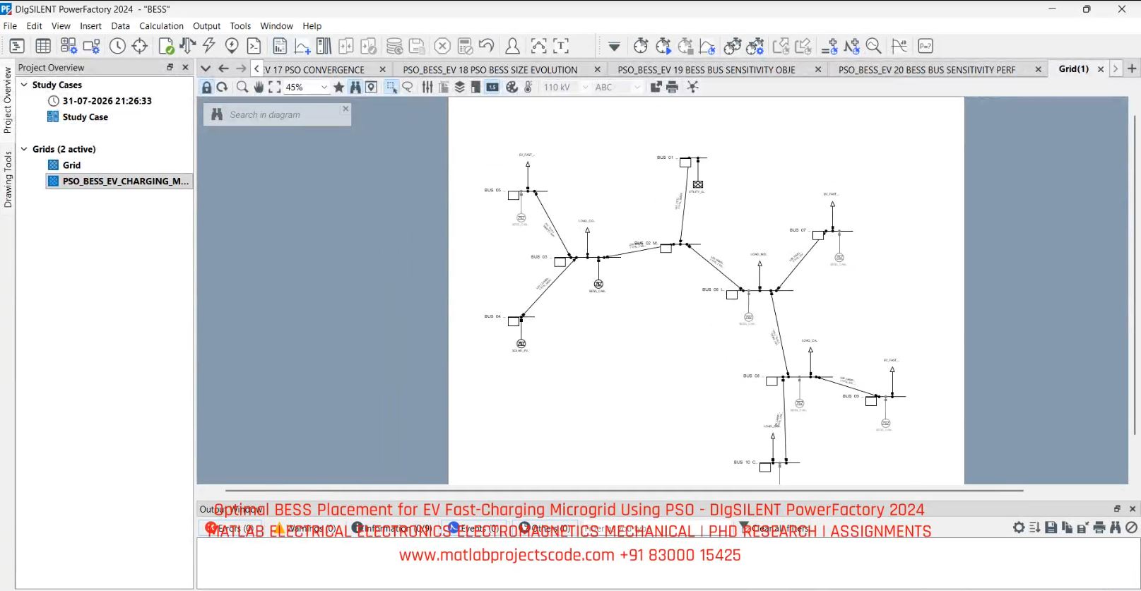The height and width of the screenshot is (591, 1141).
Task: Open the Data Manager icon
Action: (16, 46)
